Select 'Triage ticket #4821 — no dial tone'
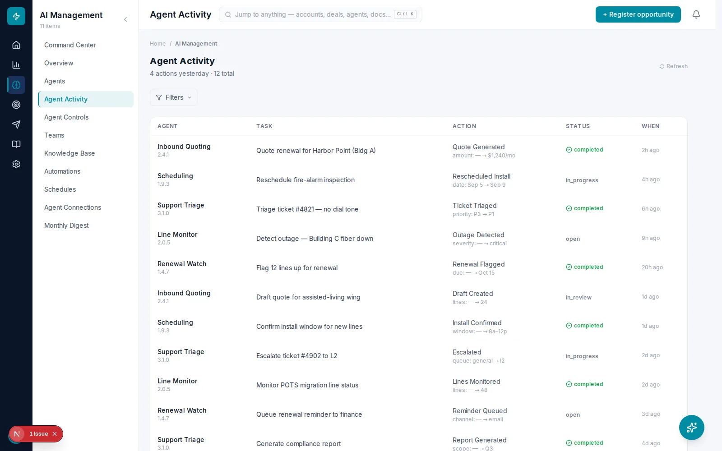Viewport: 722px width, 451px height. 307,209
